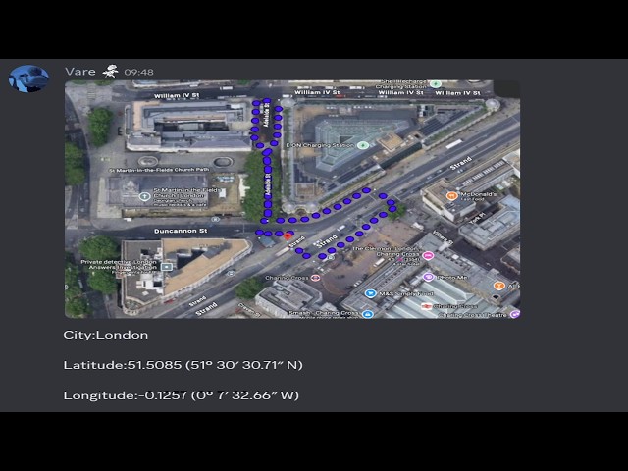
Task: Click the E.ON Charging Station label
Action: click(321, 145)
